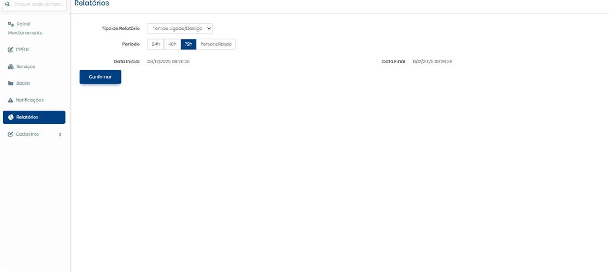Click the Data Final date value

433,62
